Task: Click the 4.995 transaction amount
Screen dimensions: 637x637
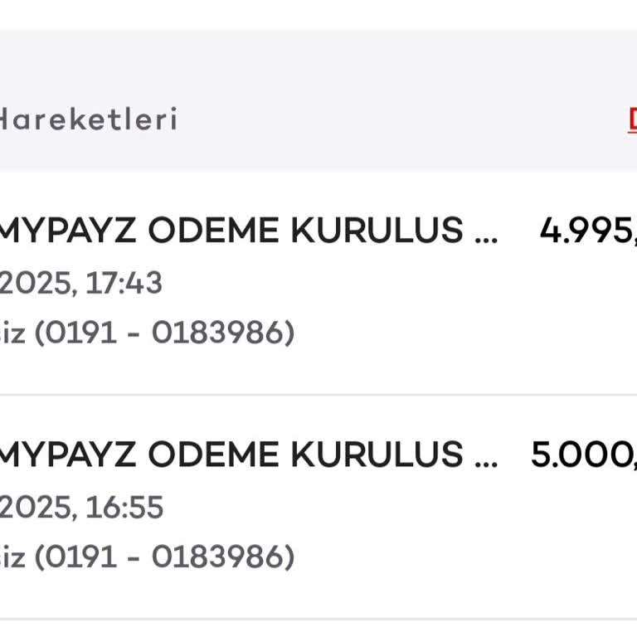Action: coord(587,231)
